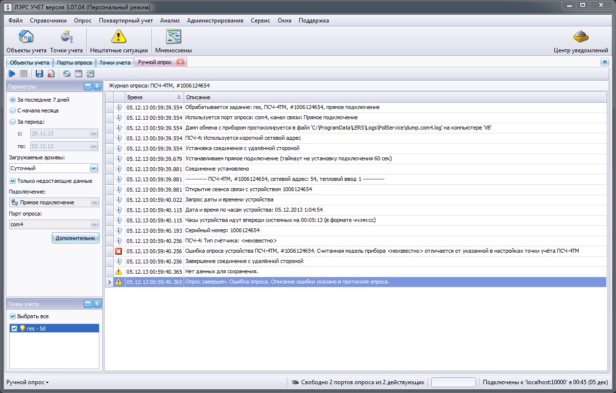Open the 'с:' start date dropdown
616x393 pixels.
pyautogui.click(x=94, y=133)
